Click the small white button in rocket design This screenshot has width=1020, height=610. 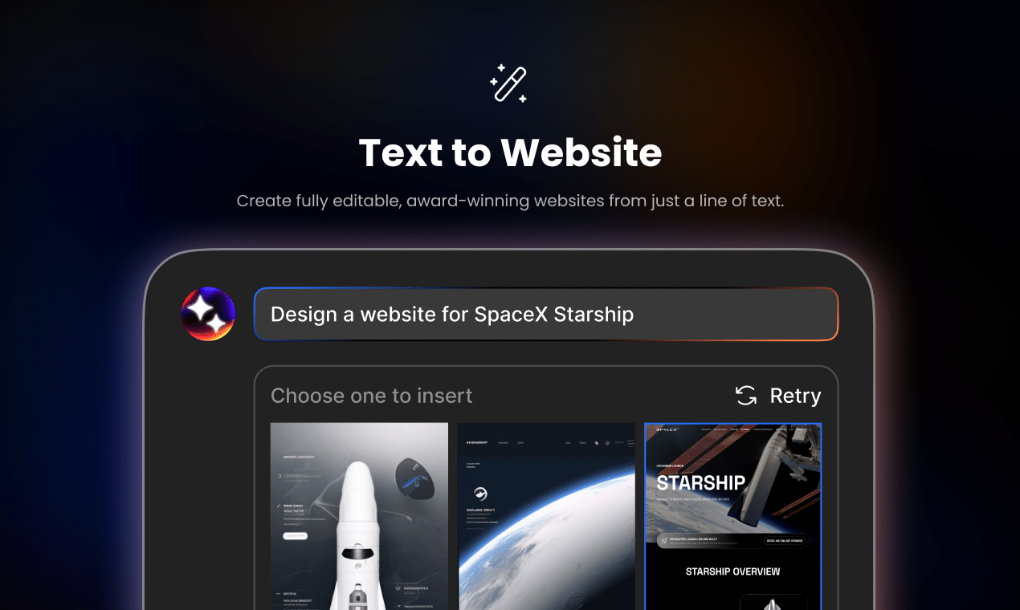click(295, 535)
